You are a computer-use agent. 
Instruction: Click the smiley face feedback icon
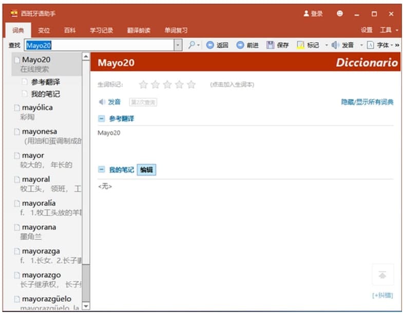click(x=340, y=14)
